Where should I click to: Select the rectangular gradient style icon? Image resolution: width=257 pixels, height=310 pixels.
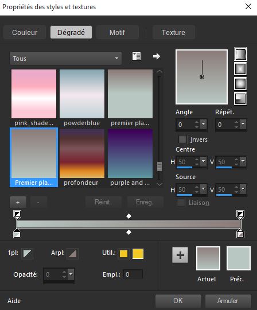(x=240, y=69)
